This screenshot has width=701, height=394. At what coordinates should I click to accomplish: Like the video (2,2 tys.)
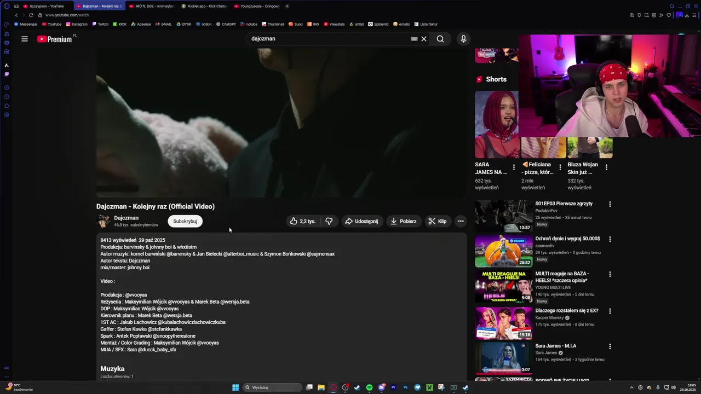click(x=302, y=221)
